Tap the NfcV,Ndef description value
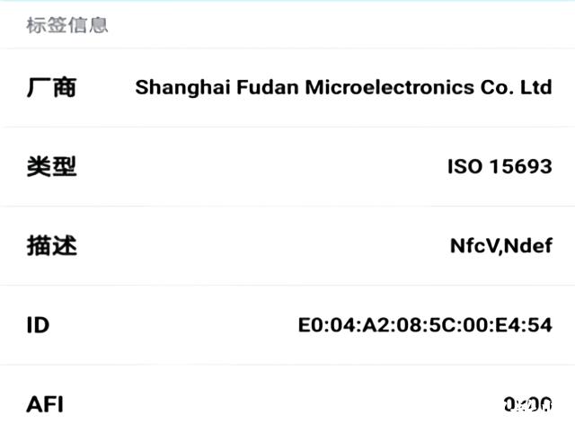Image resolution: width=575 pixels, height=433 pixels. (500, 245)
